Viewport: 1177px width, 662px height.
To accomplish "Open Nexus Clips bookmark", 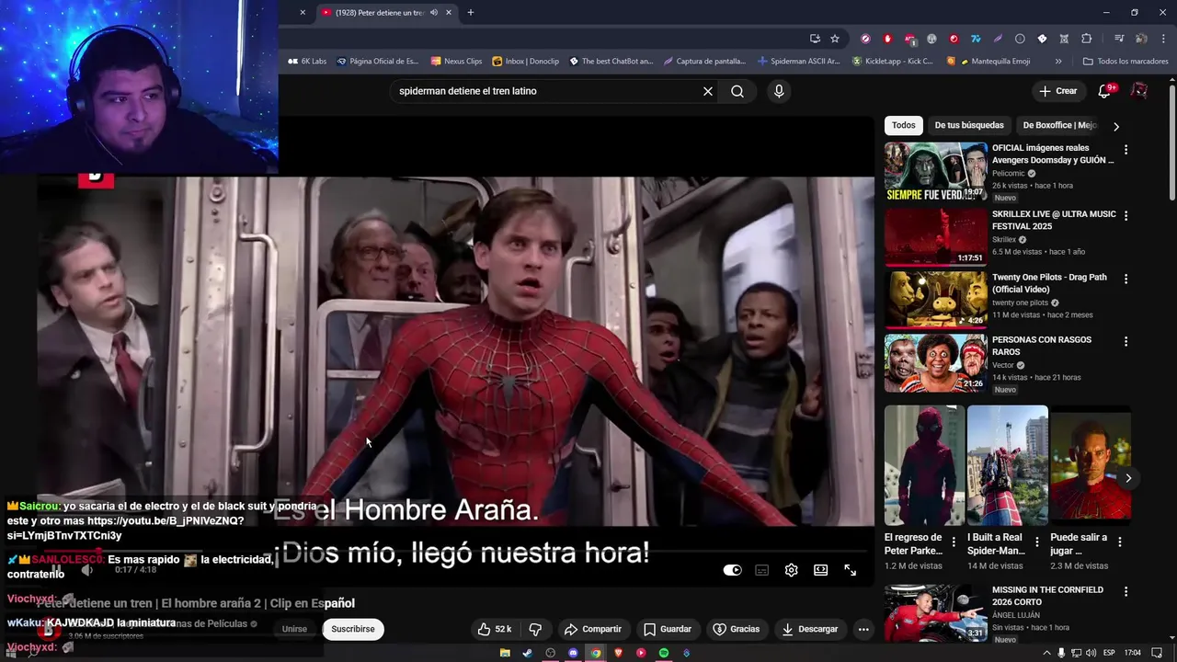I will pos(456,62).
